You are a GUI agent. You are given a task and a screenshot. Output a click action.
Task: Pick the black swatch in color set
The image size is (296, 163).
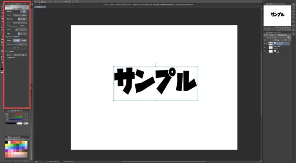coord(6,142)
